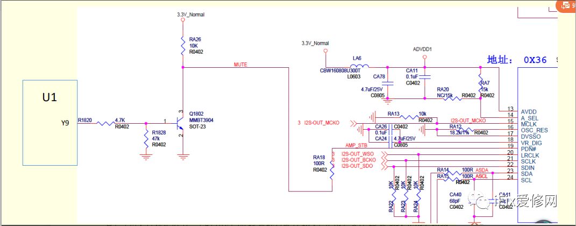
Task: Click the RA15 resistor designator
Action: 443,176
